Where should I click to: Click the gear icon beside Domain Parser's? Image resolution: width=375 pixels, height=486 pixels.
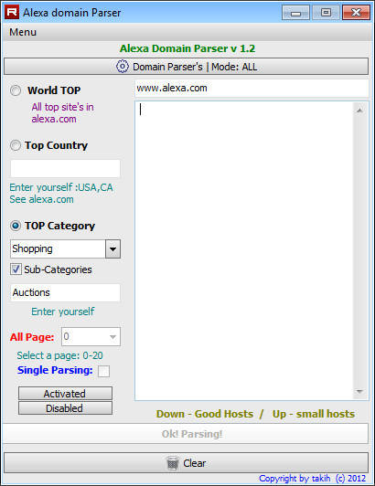point(123,67)
